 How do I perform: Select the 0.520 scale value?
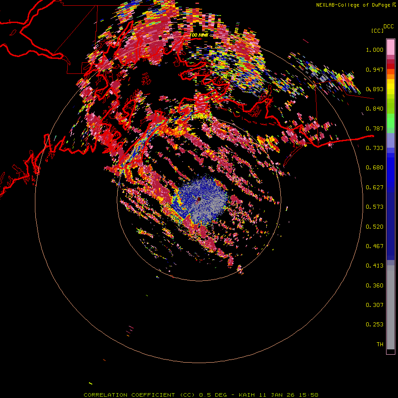tap(375, 227)
